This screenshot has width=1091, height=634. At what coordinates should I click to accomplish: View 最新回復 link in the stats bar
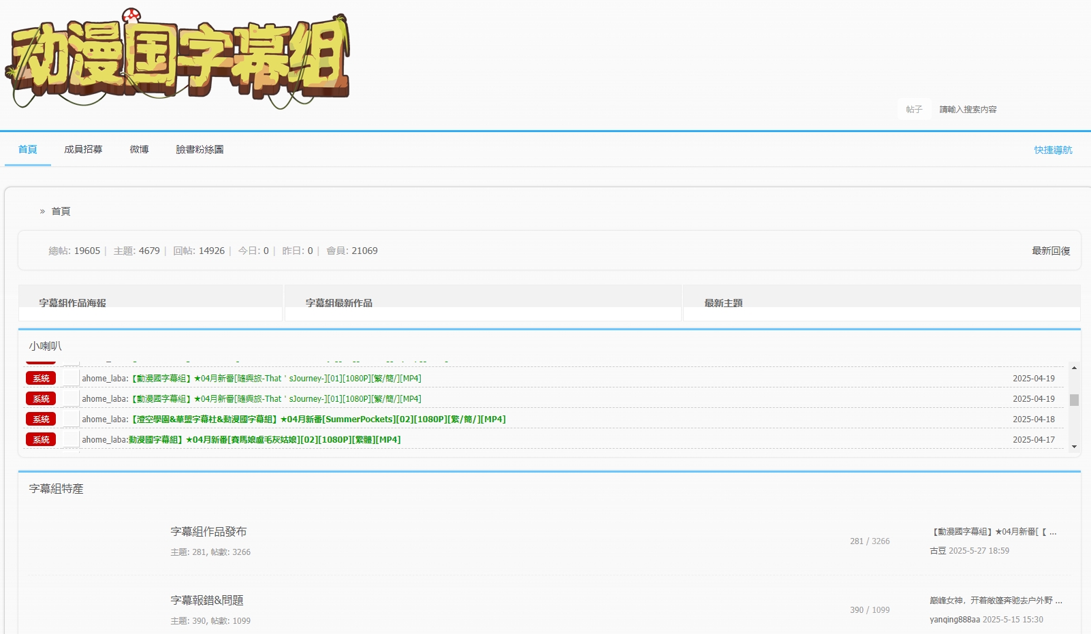pyautogui.click(x=1051, y=251)
